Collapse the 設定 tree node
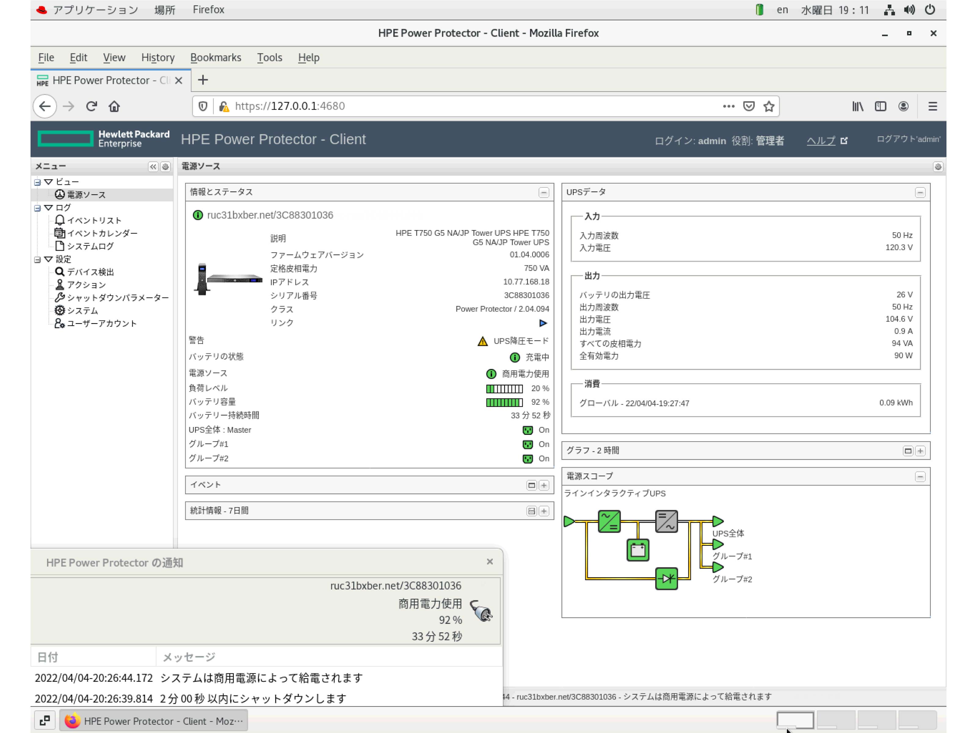The height and width of the screenshot is (733, 977). pyautogui.click(x=38, y=259)
